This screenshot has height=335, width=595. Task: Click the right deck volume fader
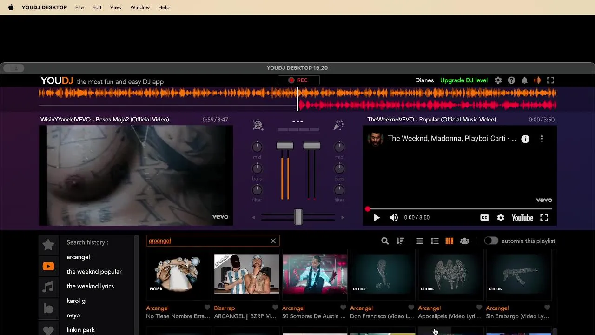(x=311, y=146)
